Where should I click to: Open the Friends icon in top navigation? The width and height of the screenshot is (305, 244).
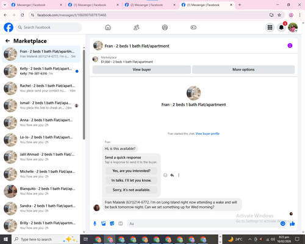point(136,27)
